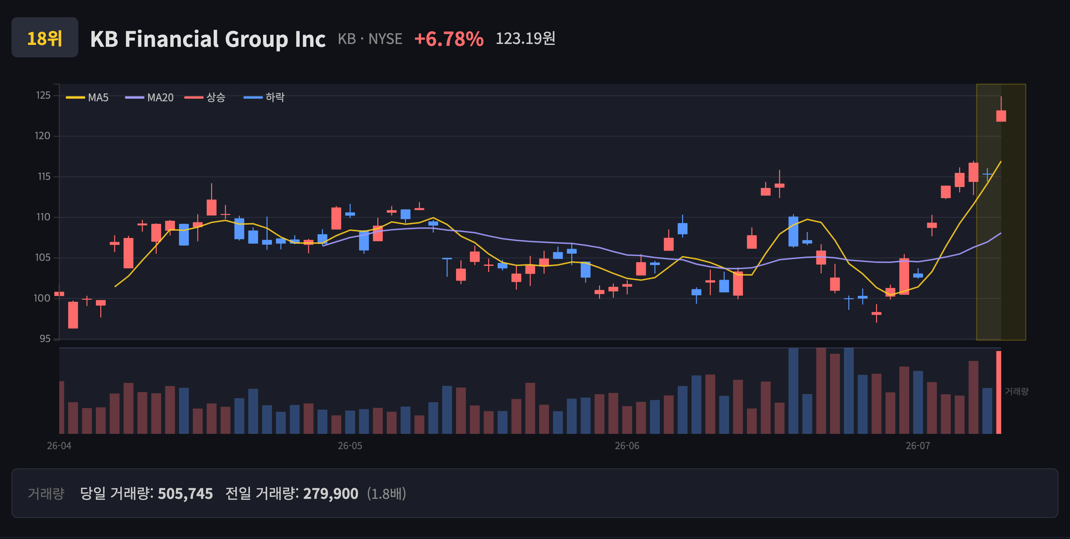This screenshot has height=539, width=1070.
Task: Click the 당일 거래량 value 505,745
Action: coord(185,494)
